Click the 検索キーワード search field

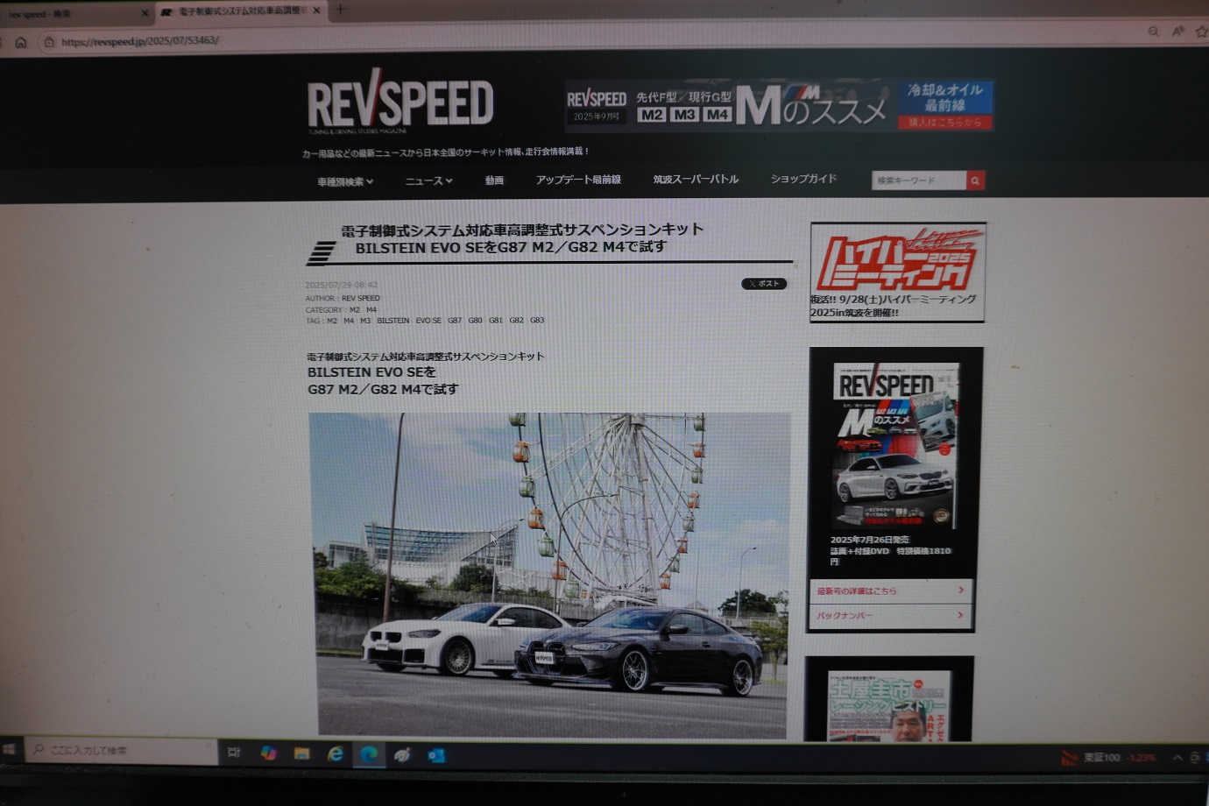[918, 180]
